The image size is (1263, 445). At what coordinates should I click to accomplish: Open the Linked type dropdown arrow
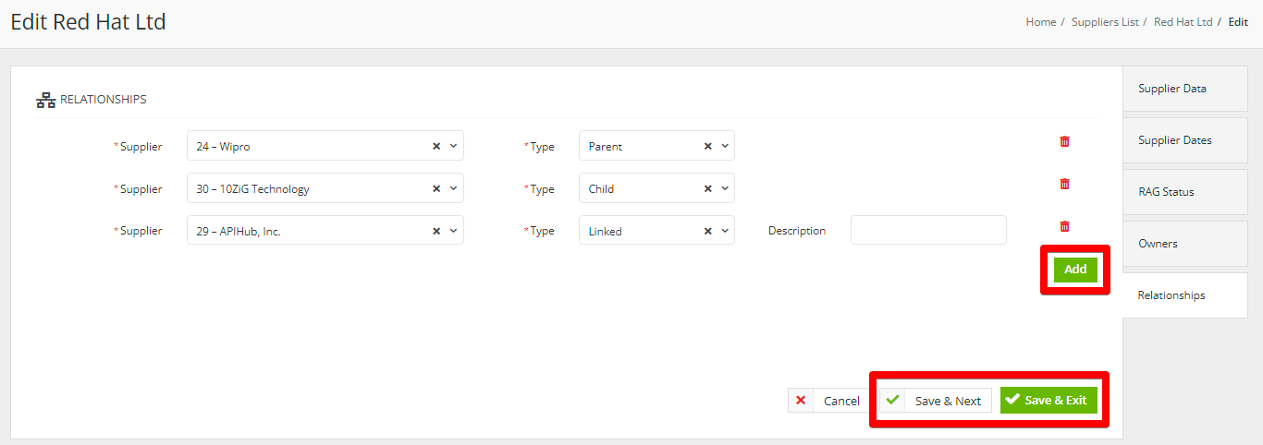[725, 231]
